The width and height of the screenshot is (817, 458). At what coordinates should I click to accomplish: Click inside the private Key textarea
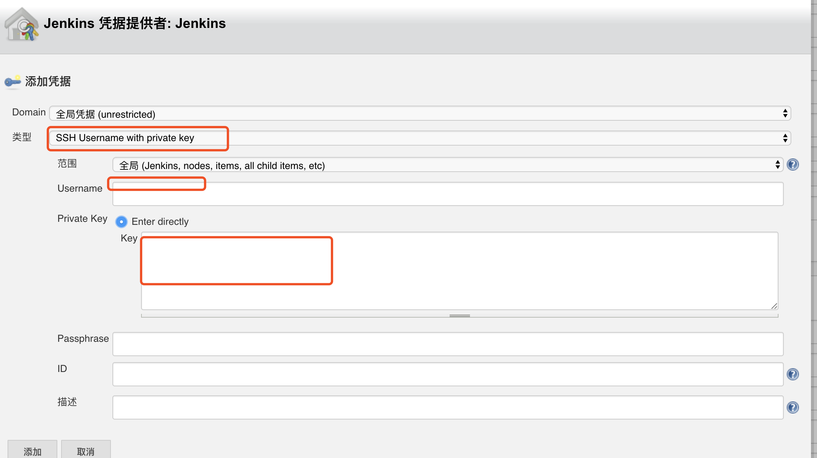click(459, 271)
